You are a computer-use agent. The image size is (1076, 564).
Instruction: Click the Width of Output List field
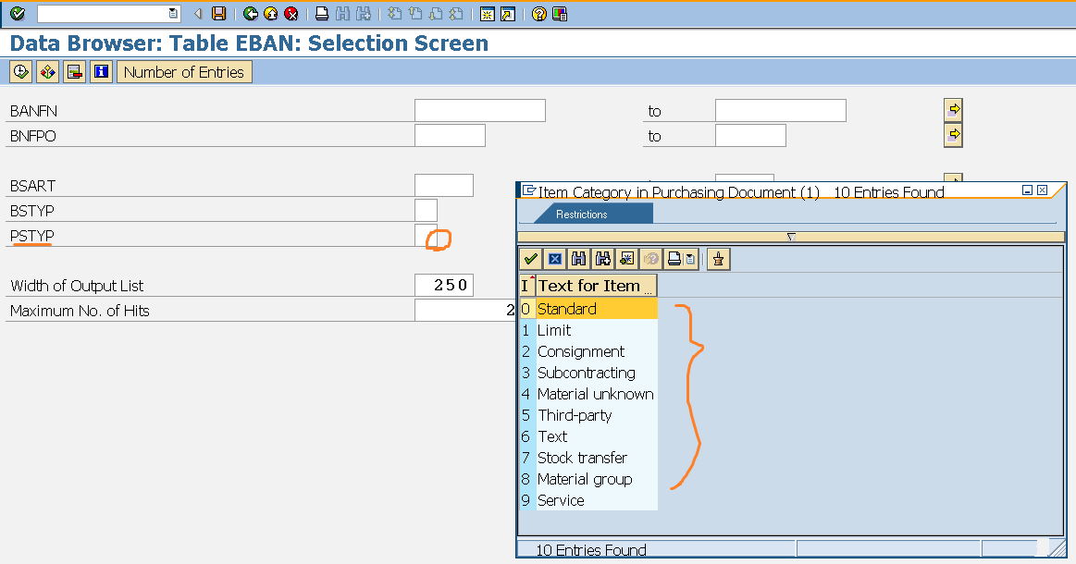pos(444,285)
